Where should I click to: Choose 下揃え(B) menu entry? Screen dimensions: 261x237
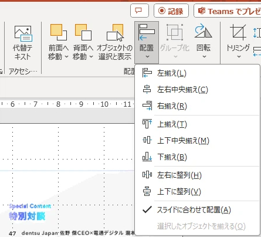point(198,157)
